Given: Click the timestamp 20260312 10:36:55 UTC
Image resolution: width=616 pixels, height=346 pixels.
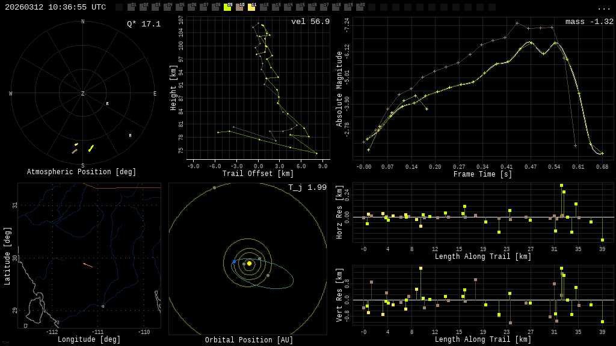Looking at the screenshot, I should pos(55,7).
